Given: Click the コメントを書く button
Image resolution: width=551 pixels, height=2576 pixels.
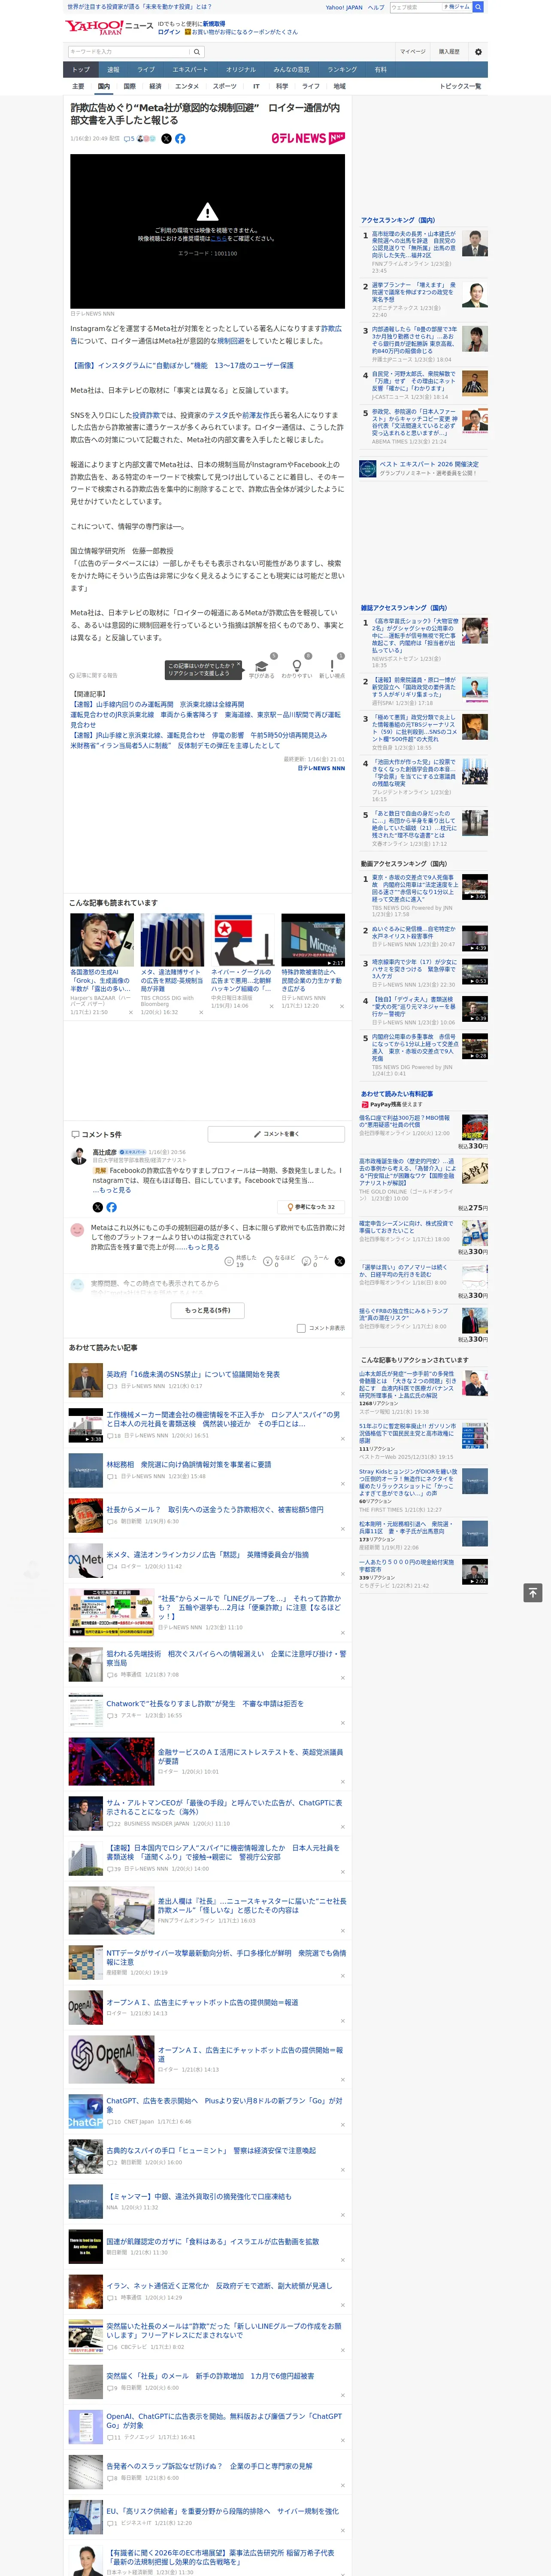Looking at the screenshot, I should pyautogui.click(x=276, y=1134).
